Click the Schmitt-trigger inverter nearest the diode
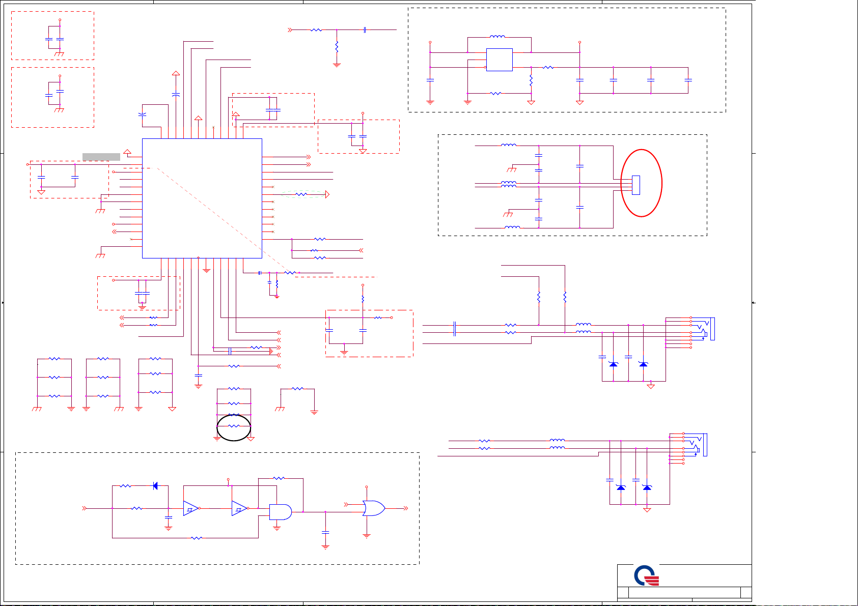 (191, 508)
